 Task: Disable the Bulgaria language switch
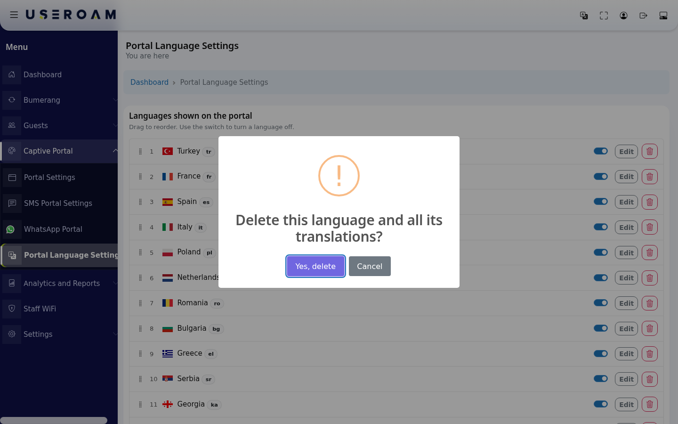click(601, 328)
